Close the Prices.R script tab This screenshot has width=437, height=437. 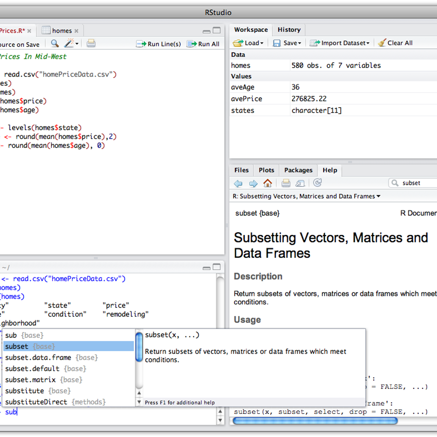click(29, 31)
